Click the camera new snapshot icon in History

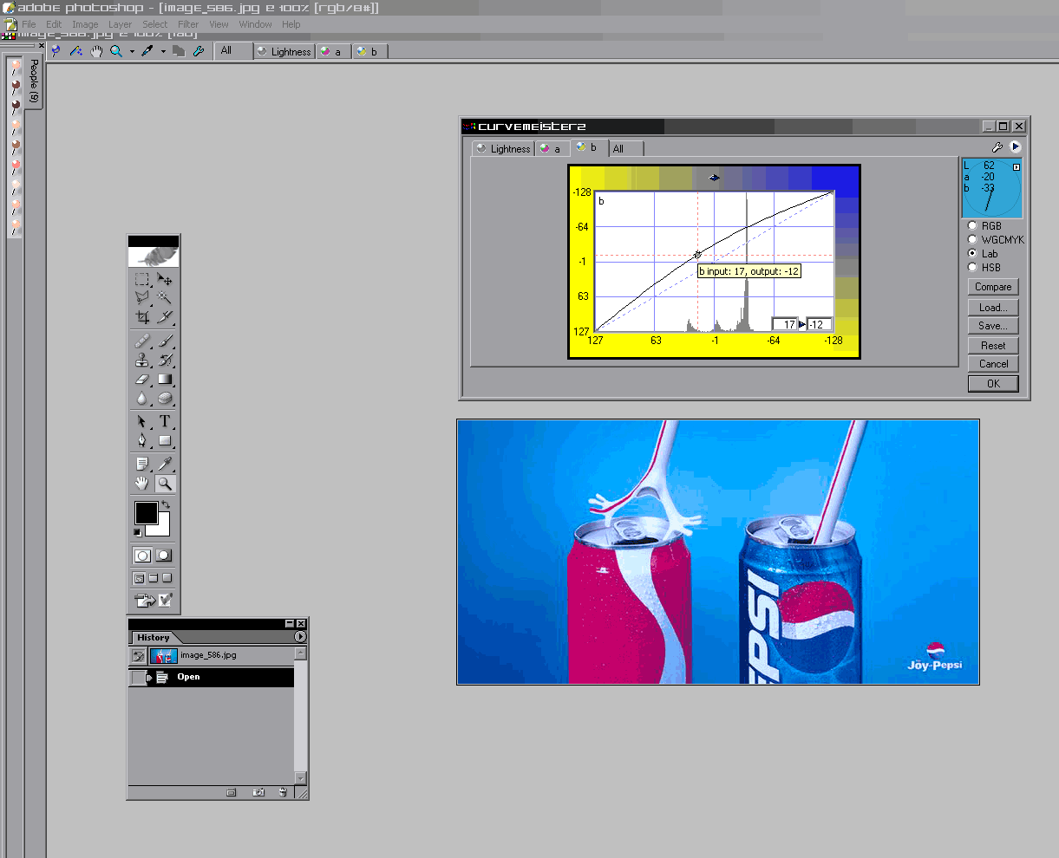point(258,792)
